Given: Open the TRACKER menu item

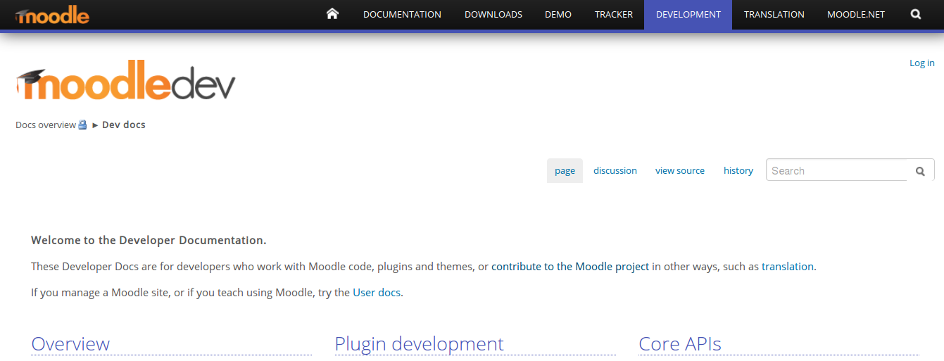Looking at the screenshot, I should [x=614, y=14].
